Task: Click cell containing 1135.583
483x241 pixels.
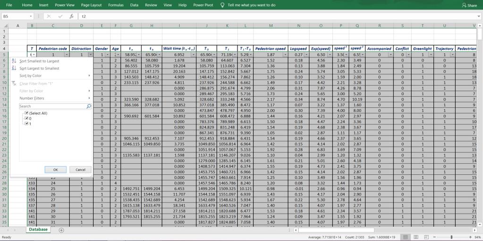Action: point(131,155)
